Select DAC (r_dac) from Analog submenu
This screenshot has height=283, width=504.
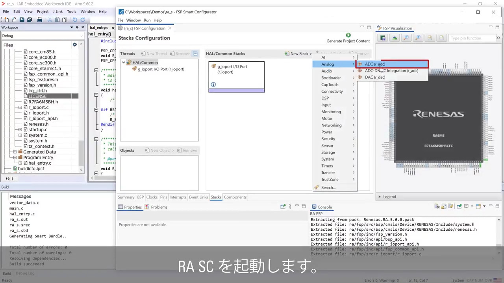pyautogui.click(x=392, y=77)
